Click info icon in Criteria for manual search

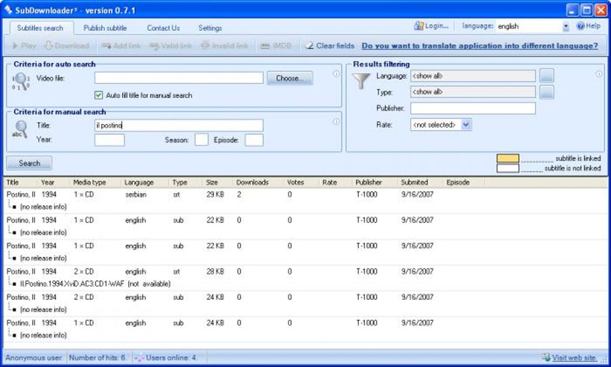pyautogui.click(x=336, y=122)
